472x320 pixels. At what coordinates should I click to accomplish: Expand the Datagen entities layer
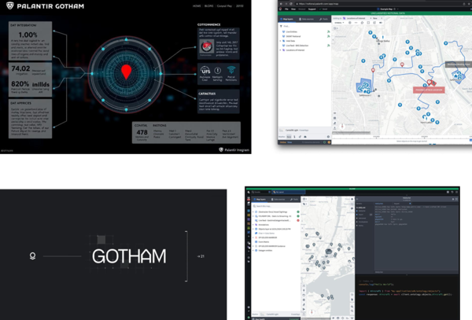tap(253, 250)
